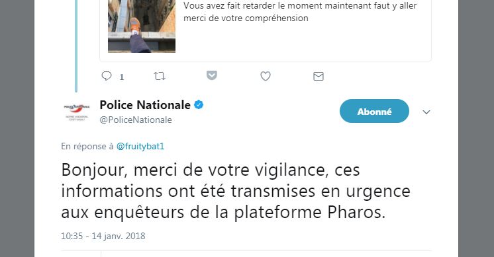The width and height of the screenshot is (494, 257).
Task: Like the tweet with heart icon
Action: pos(266,76)
